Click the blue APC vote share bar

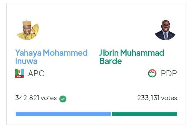click(63, 114)
